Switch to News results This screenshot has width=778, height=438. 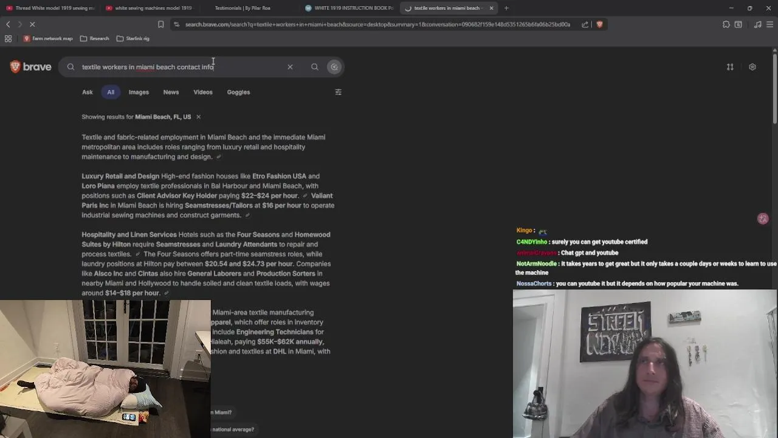(x=171, y=92)
